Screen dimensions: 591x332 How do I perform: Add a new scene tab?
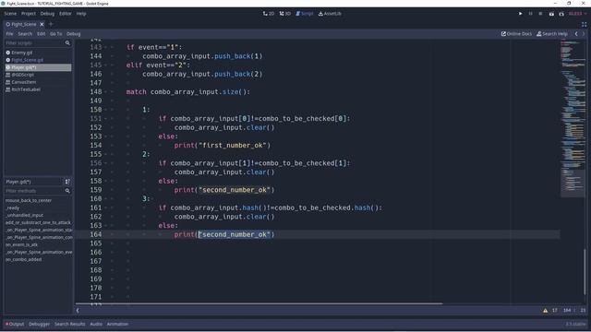(x=51, y=24)
